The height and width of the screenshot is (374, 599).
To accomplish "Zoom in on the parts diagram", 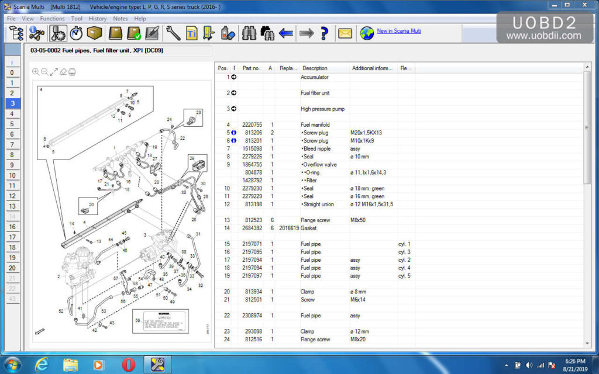I will point(36,72).
